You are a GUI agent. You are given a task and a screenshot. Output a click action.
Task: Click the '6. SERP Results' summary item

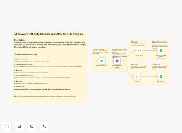coord(19,87)
